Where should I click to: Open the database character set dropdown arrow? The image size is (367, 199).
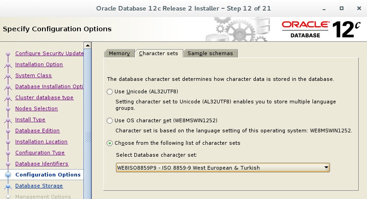326,168
